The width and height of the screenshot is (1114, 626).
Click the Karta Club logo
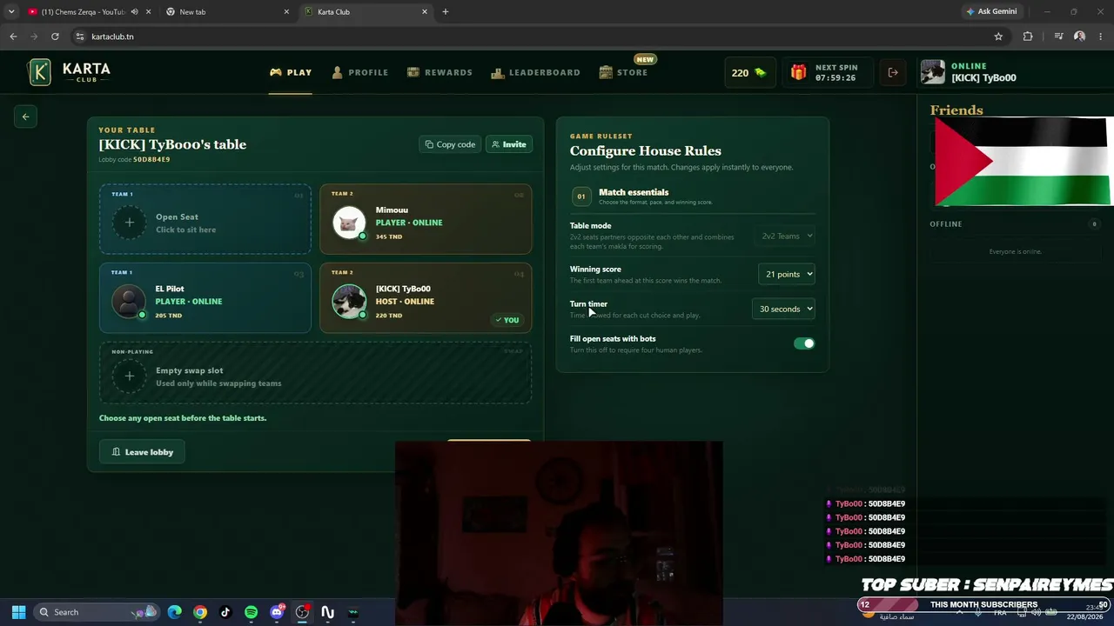coord(70,72)
